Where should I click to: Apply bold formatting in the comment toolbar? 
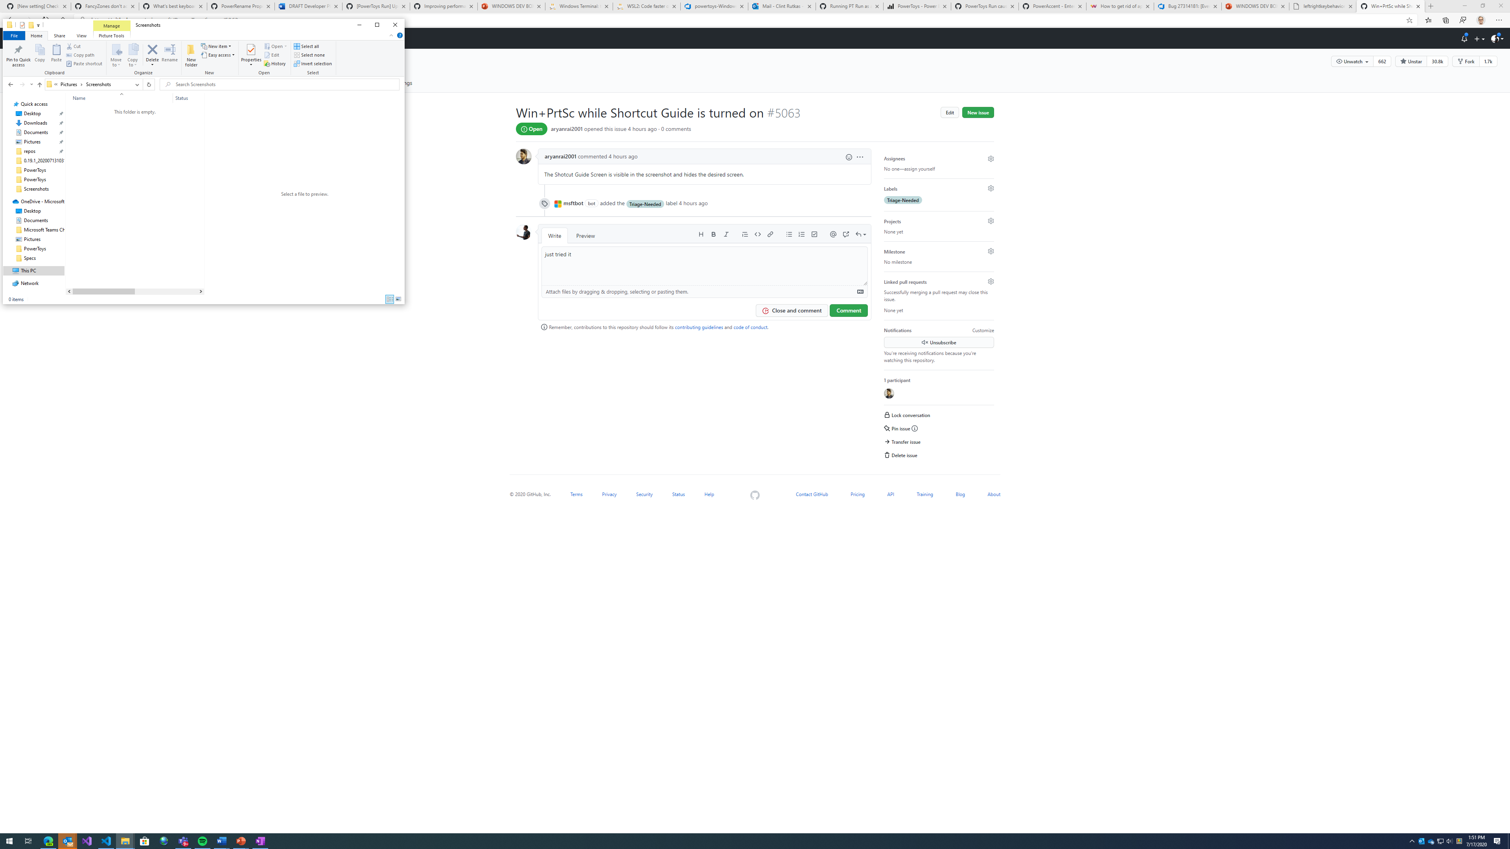click(x=713, y=234)
